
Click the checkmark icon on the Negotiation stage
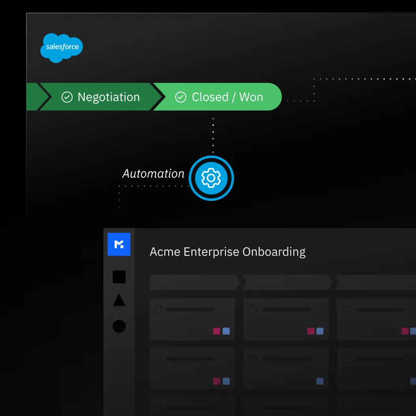point(67,97)
